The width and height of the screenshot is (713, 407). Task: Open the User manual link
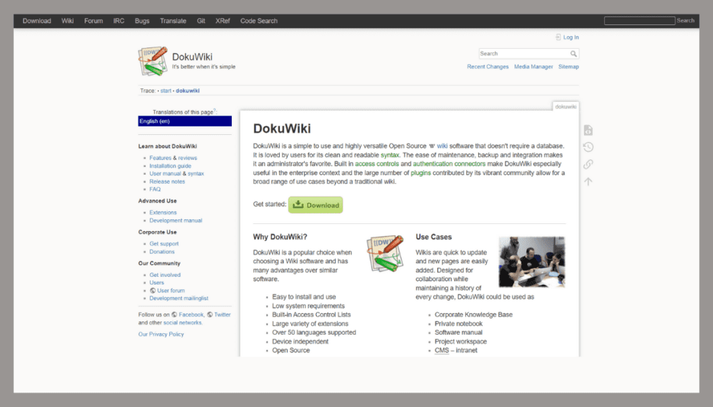[165, 173]
